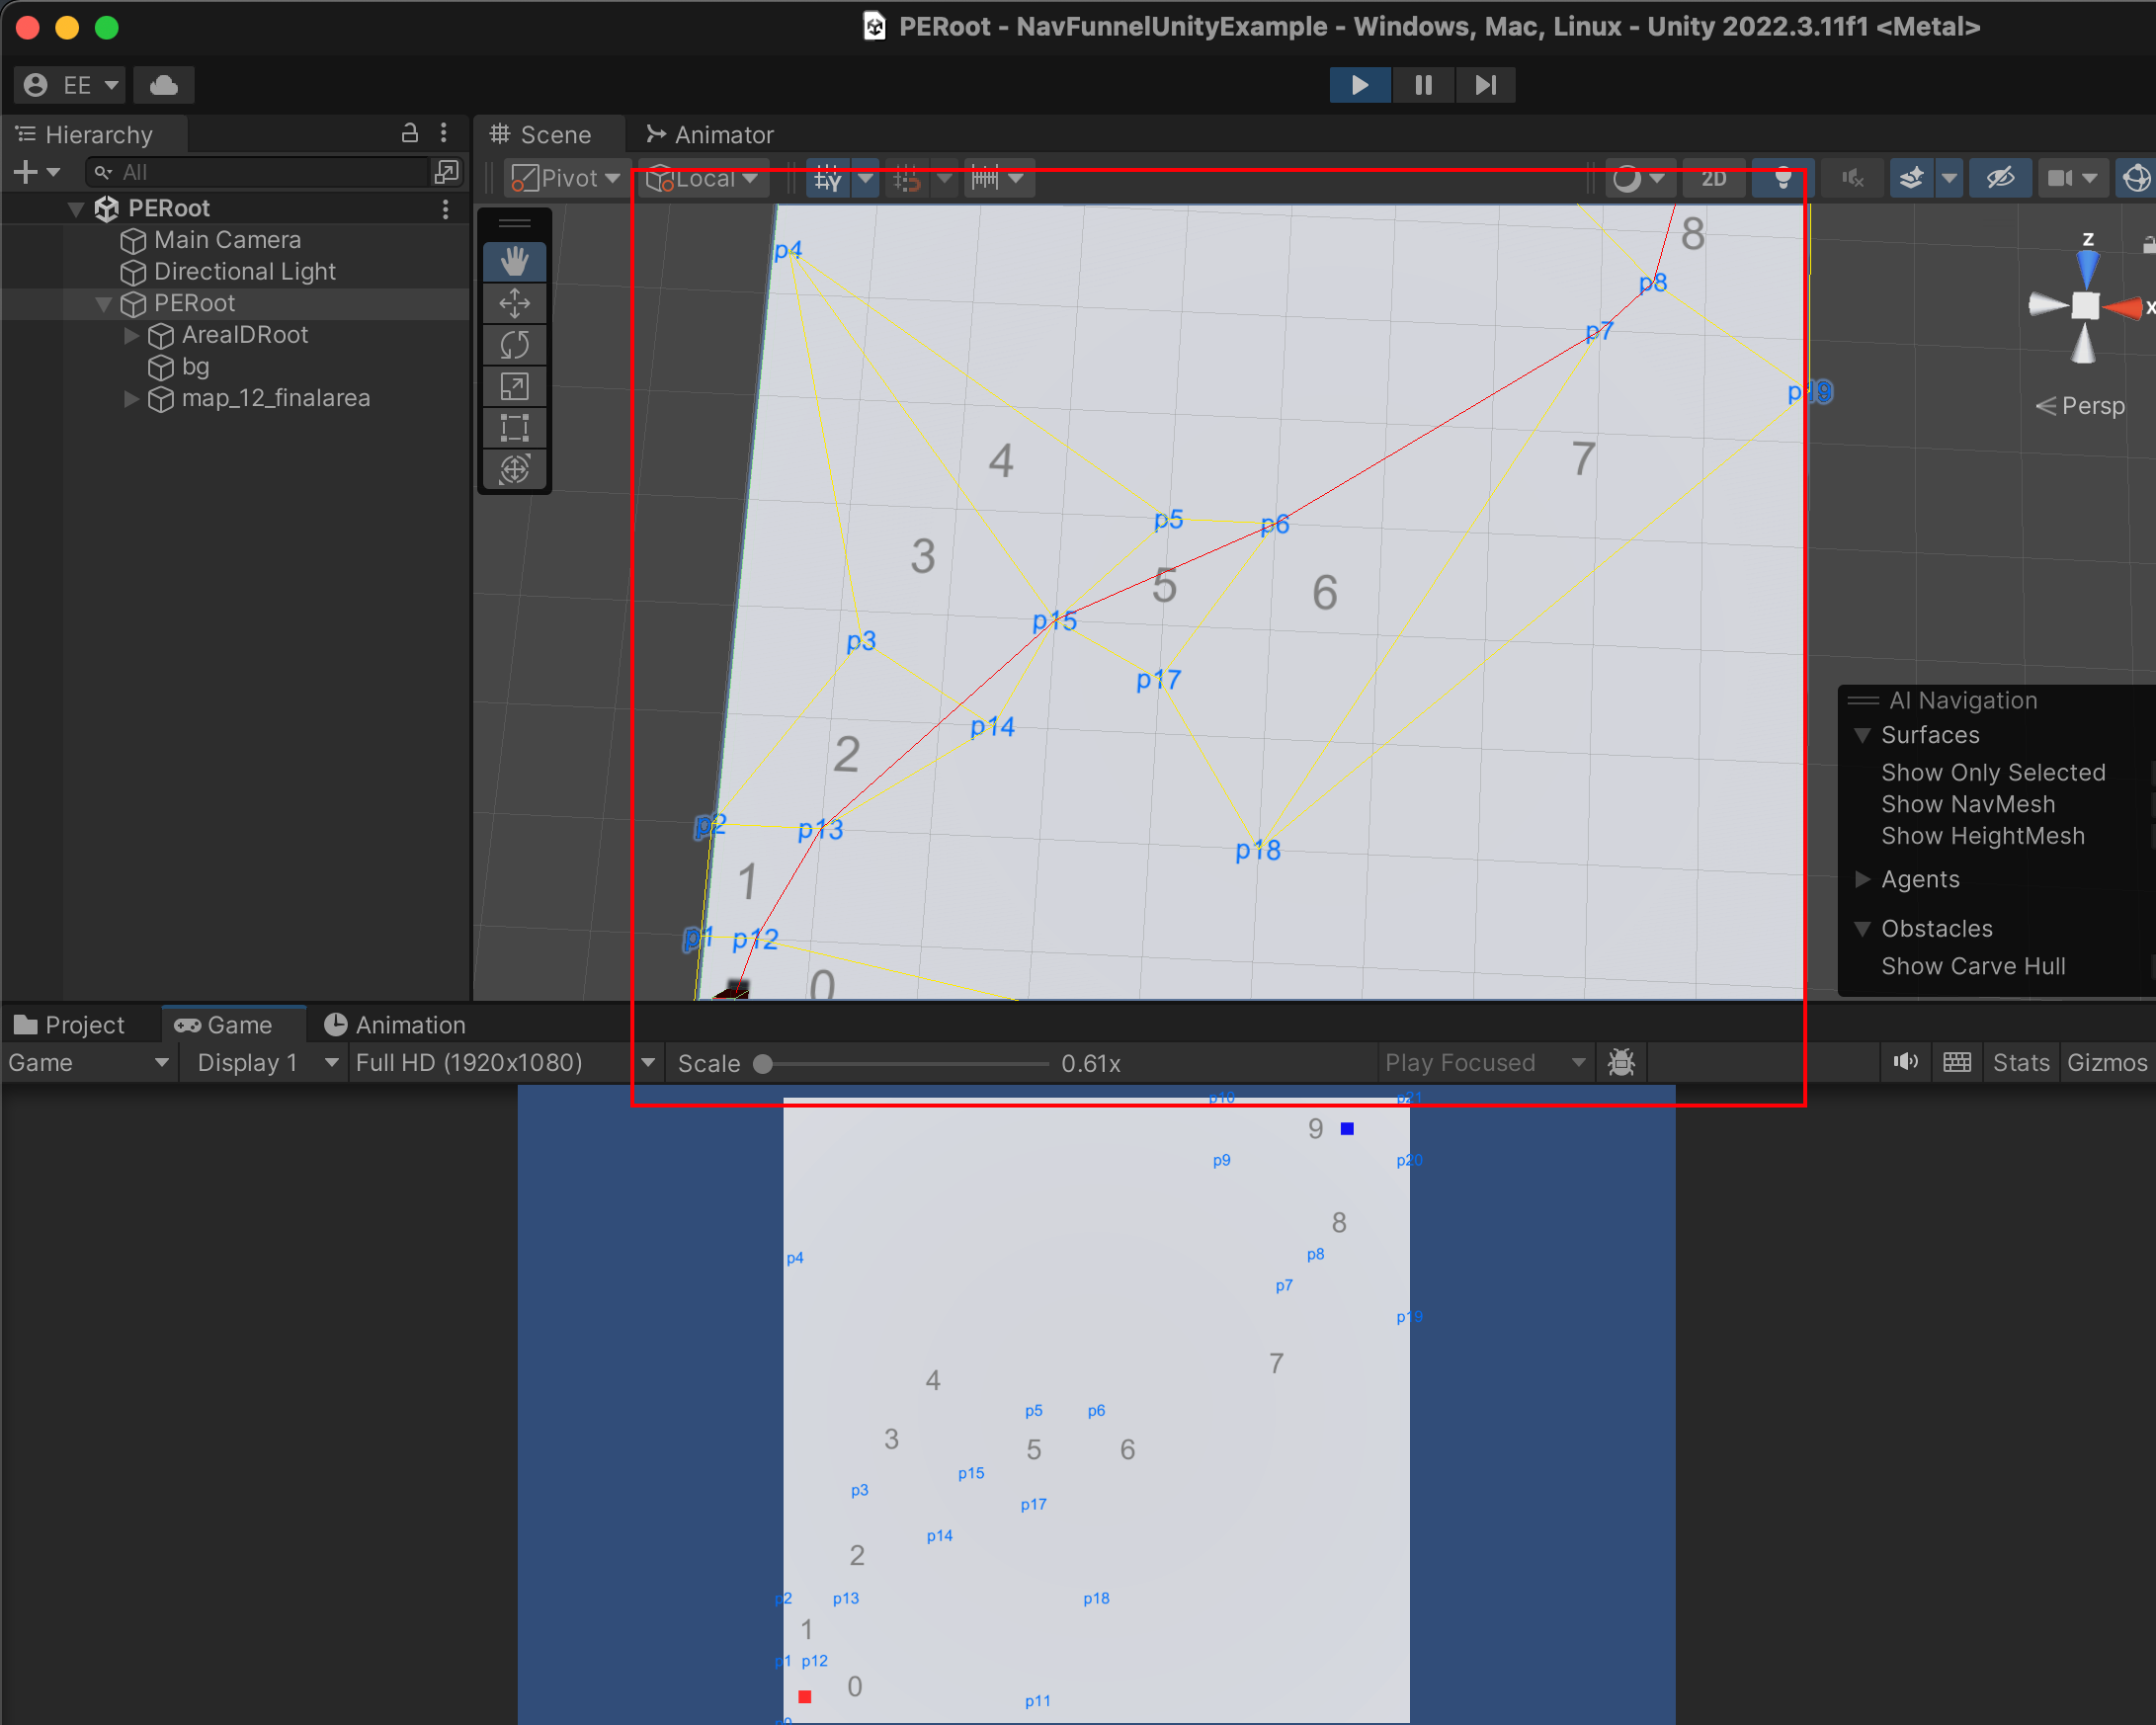Open the scene gizmos menu globe
This screenshot has width=2156, height=1725.
(2136, 178)
